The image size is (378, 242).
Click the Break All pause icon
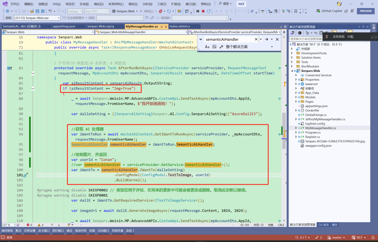tap(198, 11)
